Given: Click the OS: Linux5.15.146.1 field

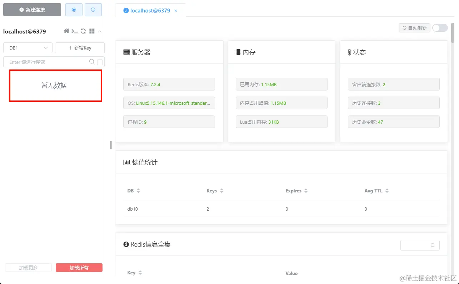Looking at the screenshot, I should coord(169,103).
